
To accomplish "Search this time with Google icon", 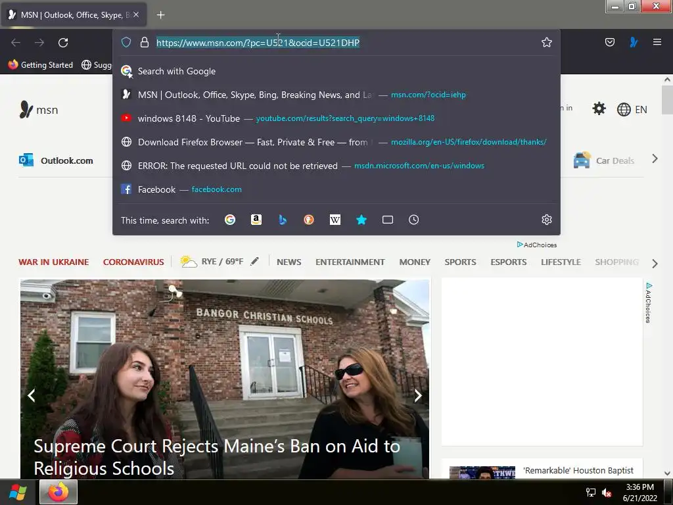I will [230, 220].
